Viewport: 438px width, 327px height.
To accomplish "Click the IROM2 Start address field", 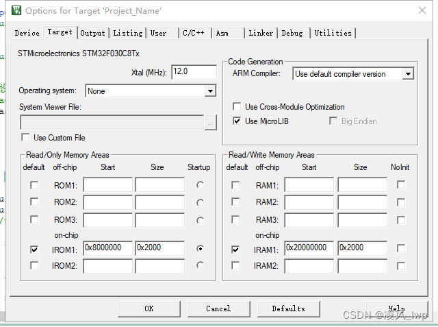I will point(107,266).
